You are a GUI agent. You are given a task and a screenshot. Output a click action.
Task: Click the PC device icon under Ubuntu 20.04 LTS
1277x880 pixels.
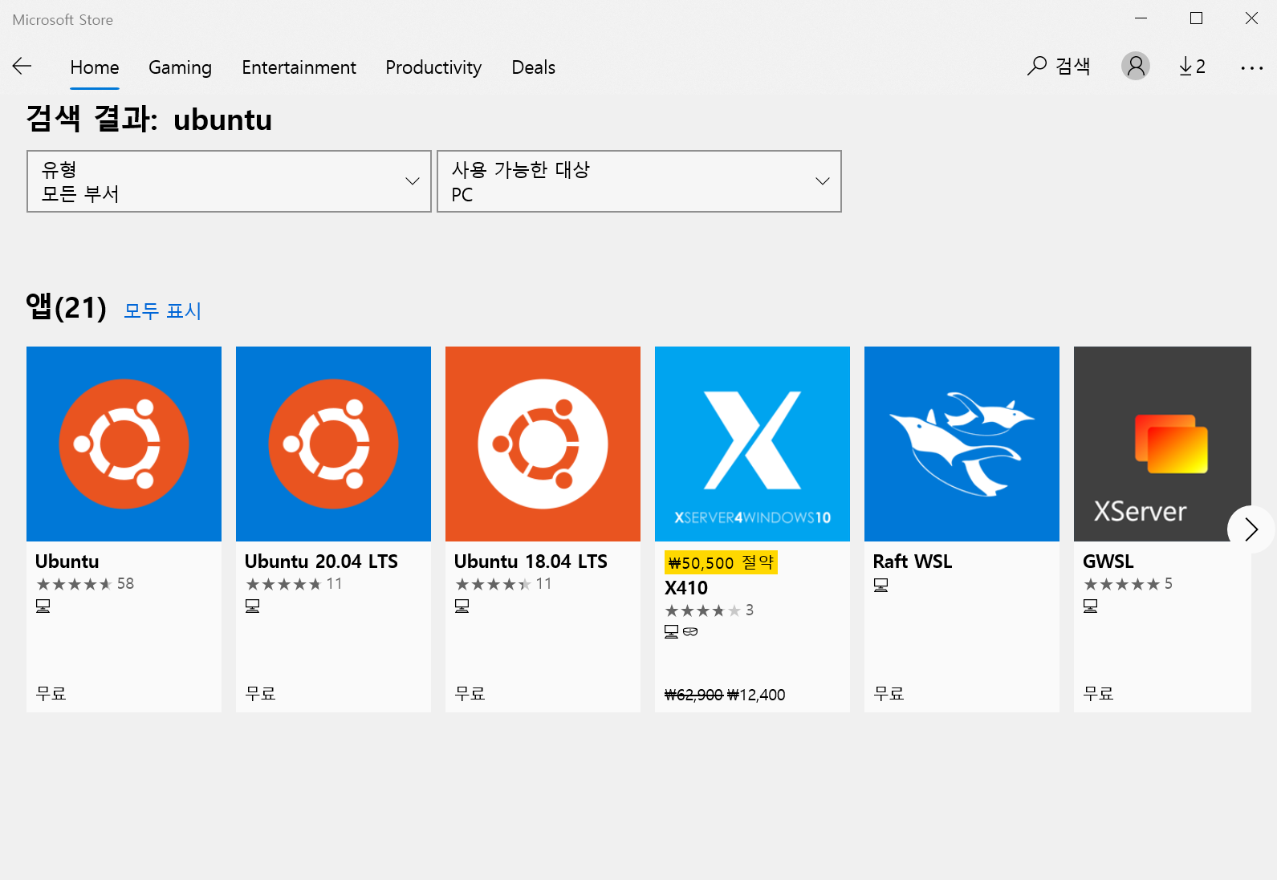pyautogui.click(x=253, y=606)
